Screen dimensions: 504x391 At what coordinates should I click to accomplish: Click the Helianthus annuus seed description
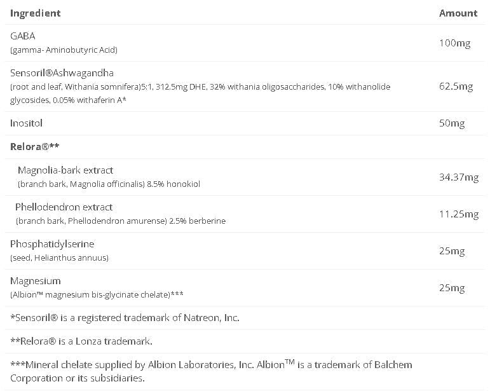pyautogui.click(x=59, y=257)
